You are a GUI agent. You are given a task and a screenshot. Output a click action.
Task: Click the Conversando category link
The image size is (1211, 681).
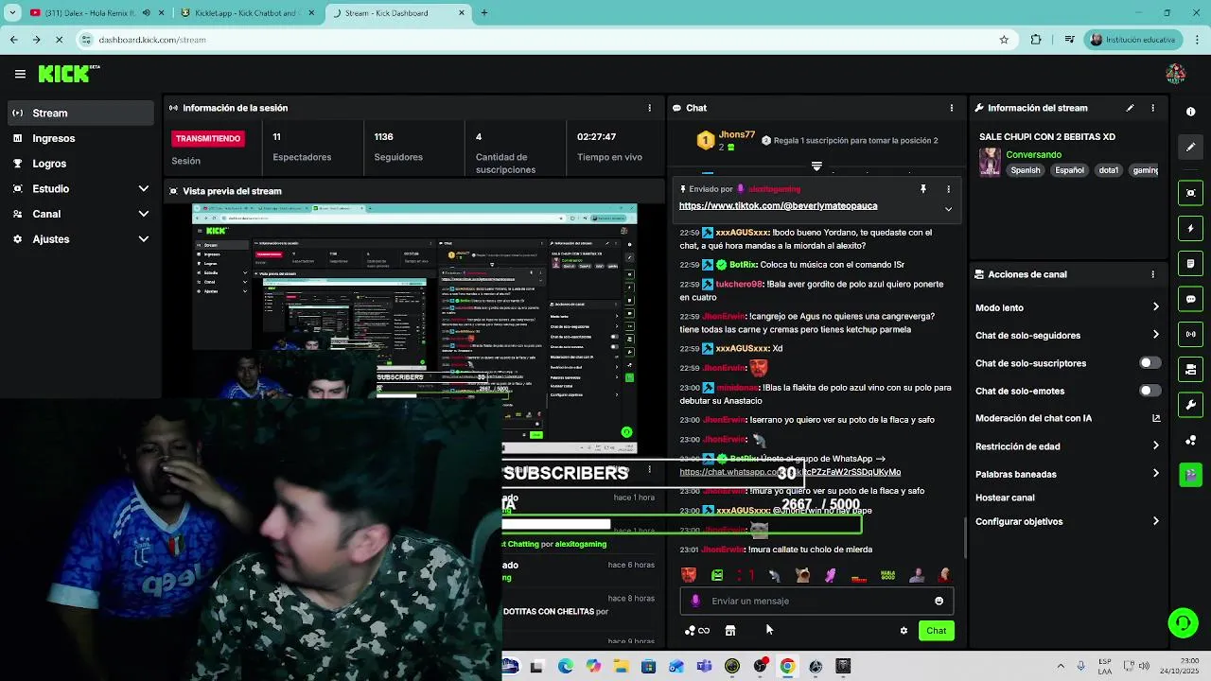tap(1033, 154)
